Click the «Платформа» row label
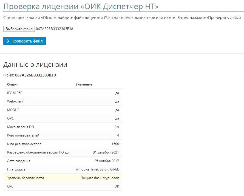244x196 pixels. tap(16, 169)
